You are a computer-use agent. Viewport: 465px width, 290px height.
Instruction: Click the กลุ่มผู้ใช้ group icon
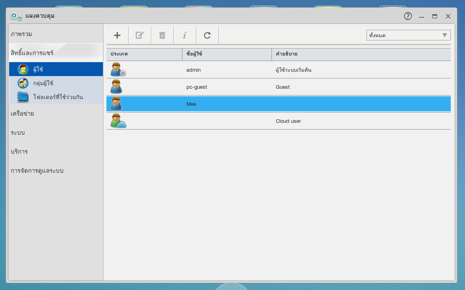23,83
